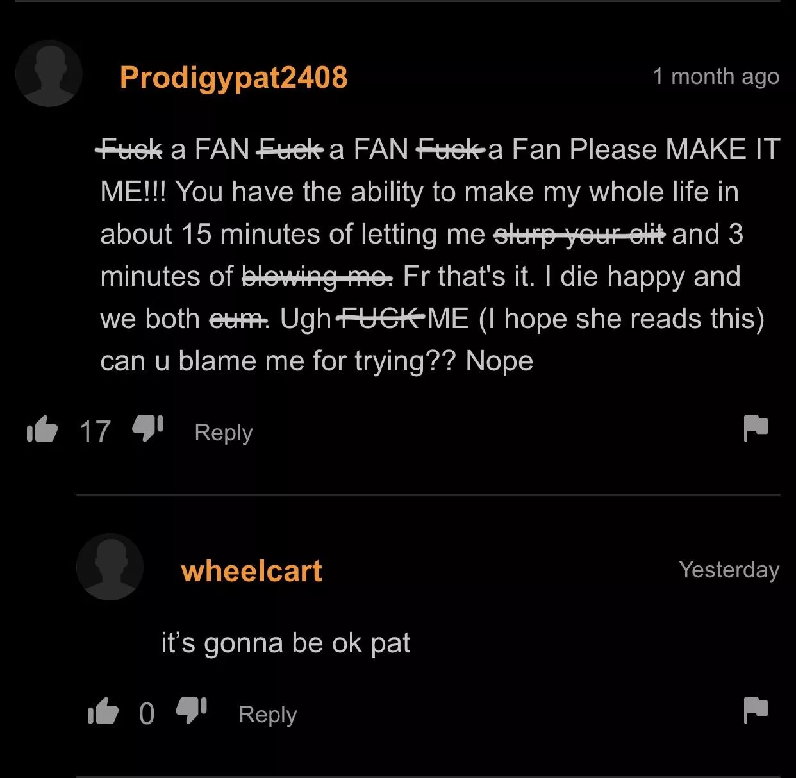Image resolution: width=796 pixels, height=778 pixels.
Task: Click the '17' like counter
Action: pyautogui.click(x=95, y=431)
